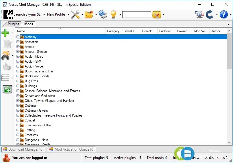This screenshot has height=163, width=233.
Task: Sort by the Mod Ve... column header
Action: point(201,31)
